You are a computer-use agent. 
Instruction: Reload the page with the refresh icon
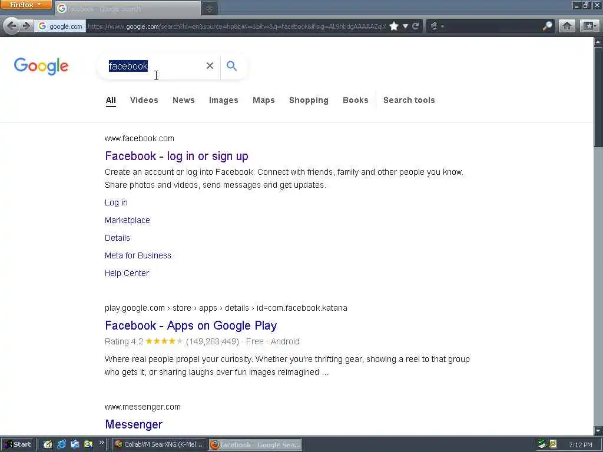pyautogui.click(x=416, y=26)
